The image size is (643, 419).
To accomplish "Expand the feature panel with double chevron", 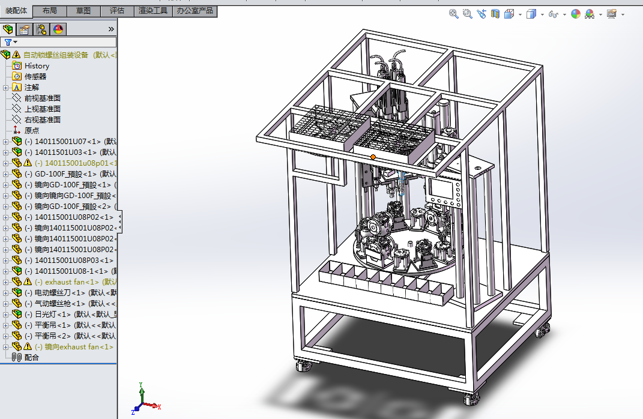I will point(110,29).
